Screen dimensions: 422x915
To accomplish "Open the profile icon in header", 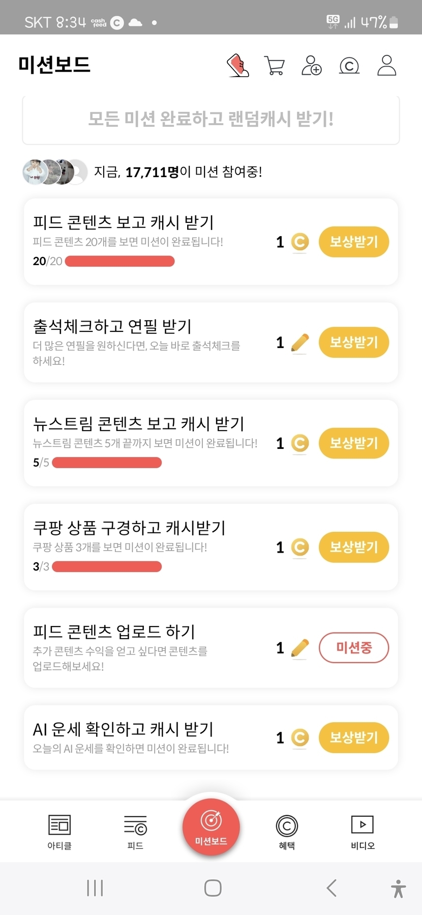I will coord(386,66).
